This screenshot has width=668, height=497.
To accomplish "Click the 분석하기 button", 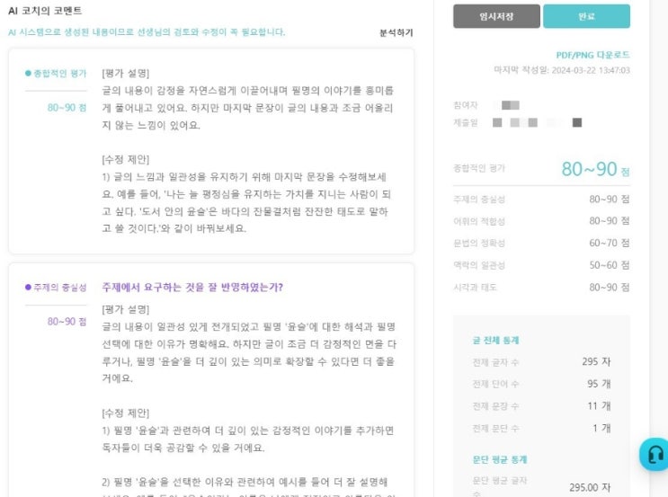I will (x=396, y=32).
